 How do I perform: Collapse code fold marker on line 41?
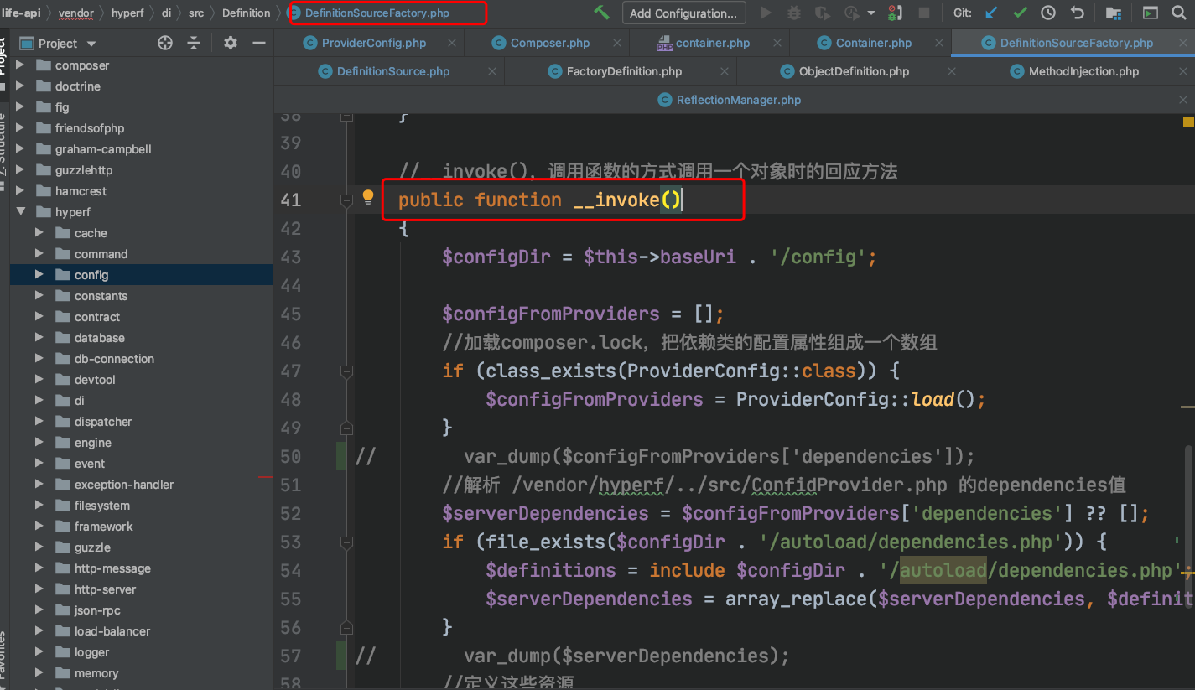click(346, 200)
